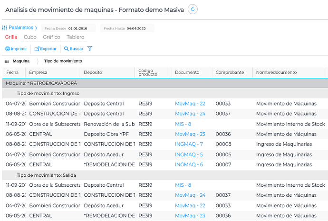Select the Movimiento Interno de Stock cell in Ingreso
Image resolution: width=328 pixels, height=221 pixels.
(290, 124)
